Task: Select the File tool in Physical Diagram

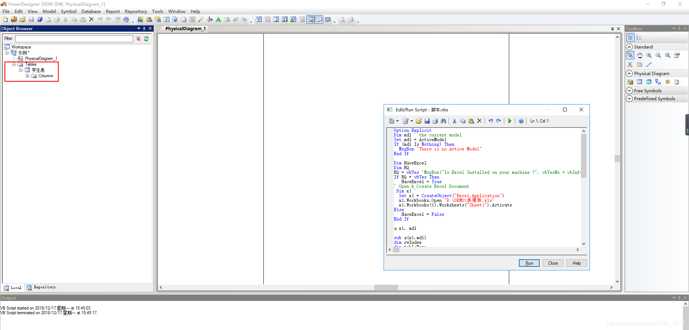Action: [x=677, y=82]
